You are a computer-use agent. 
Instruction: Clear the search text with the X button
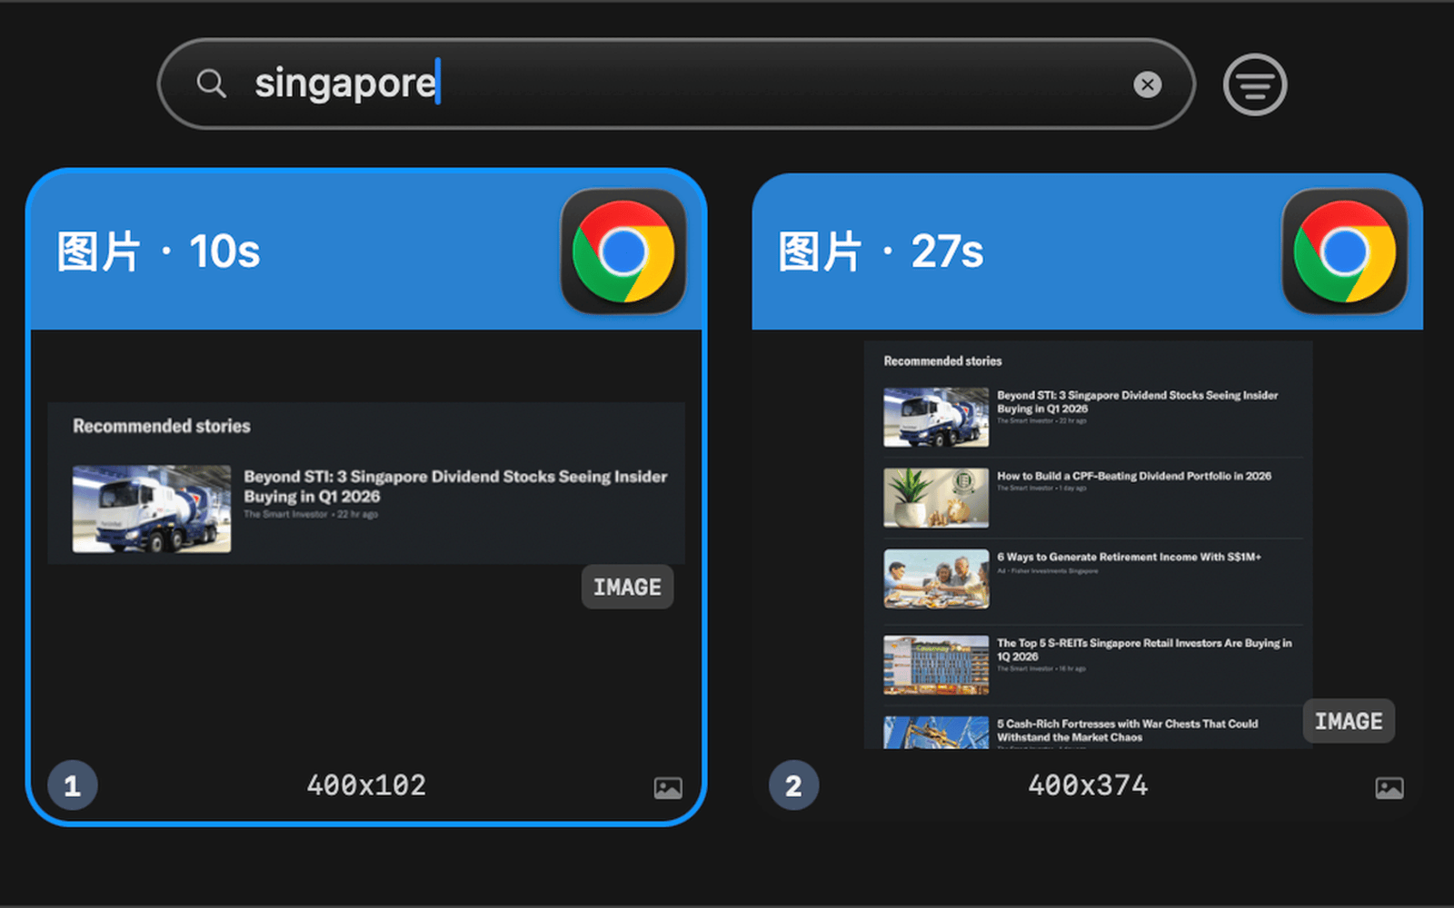point(1148,84)
